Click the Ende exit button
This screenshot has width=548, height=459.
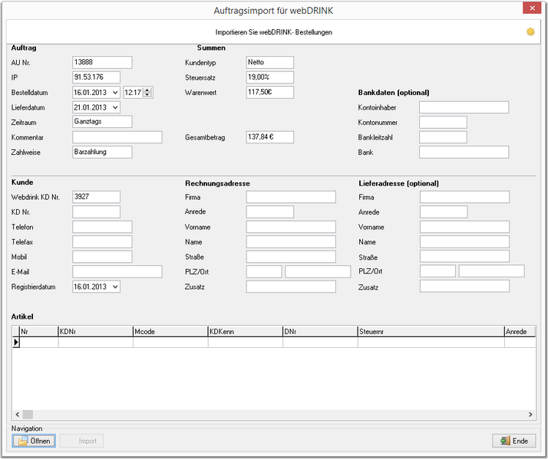514,441
